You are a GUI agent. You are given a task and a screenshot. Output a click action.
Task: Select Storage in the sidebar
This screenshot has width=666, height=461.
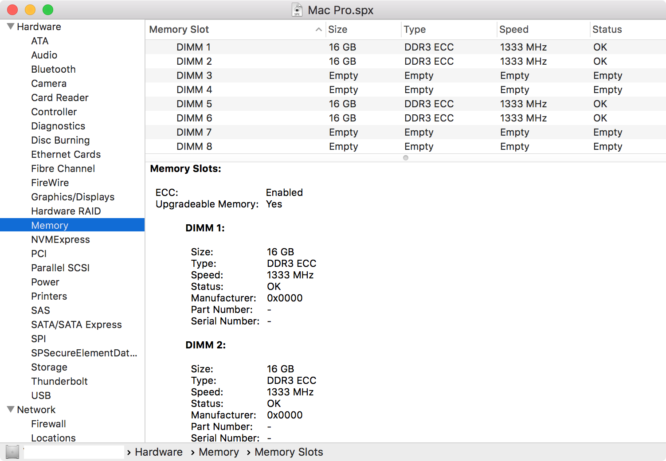pos(49,367)
